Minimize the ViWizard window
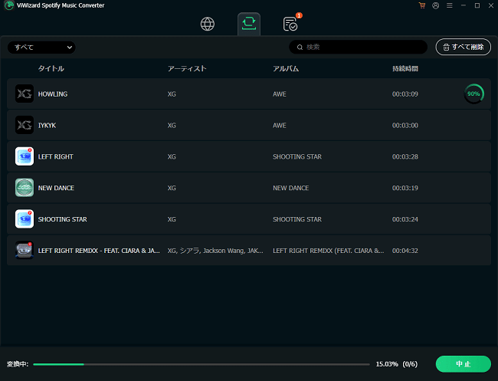This screenshot has height=381, width=498. click(464, 5)
